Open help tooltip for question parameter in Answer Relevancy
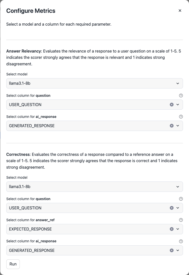Image resolution: width=189 pixels, height=275 pixels. 181,96
